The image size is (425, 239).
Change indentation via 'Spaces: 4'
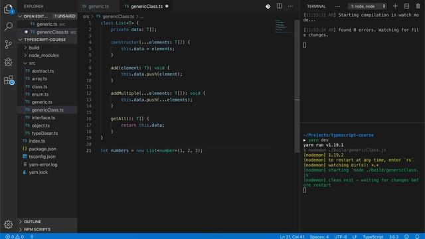pos(319,236)
